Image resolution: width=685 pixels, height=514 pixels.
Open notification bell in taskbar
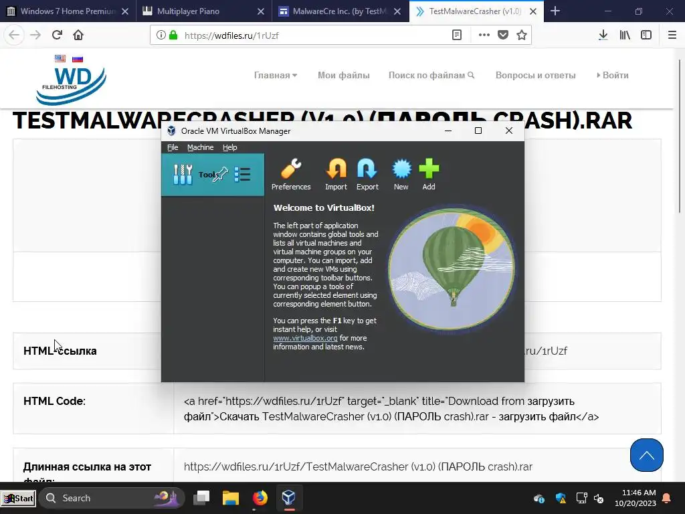coord(667,498)
